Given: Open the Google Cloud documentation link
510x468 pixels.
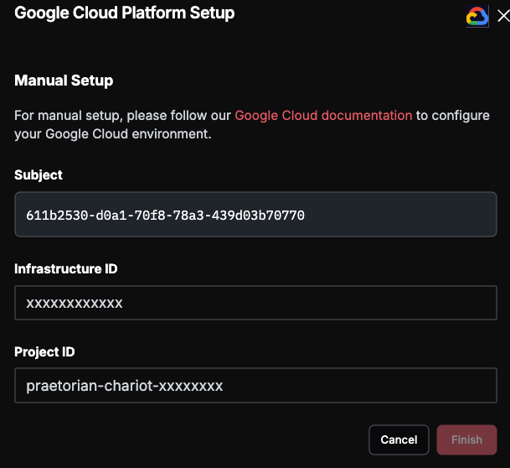Looking at the screenshot, I should (323, 116).
